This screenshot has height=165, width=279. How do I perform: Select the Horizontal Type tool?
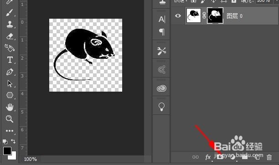pos(10,60)
